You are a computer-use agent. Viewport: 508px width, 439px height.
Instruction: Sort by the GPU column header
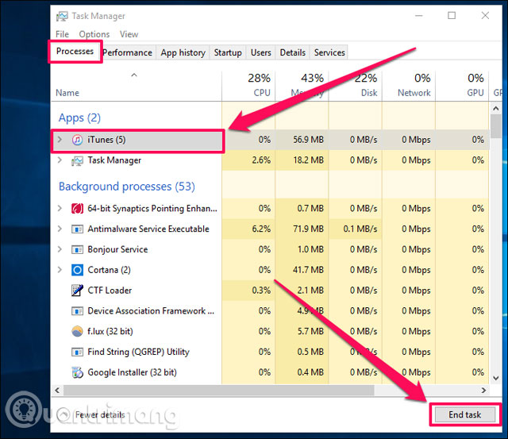pos(462,86)
